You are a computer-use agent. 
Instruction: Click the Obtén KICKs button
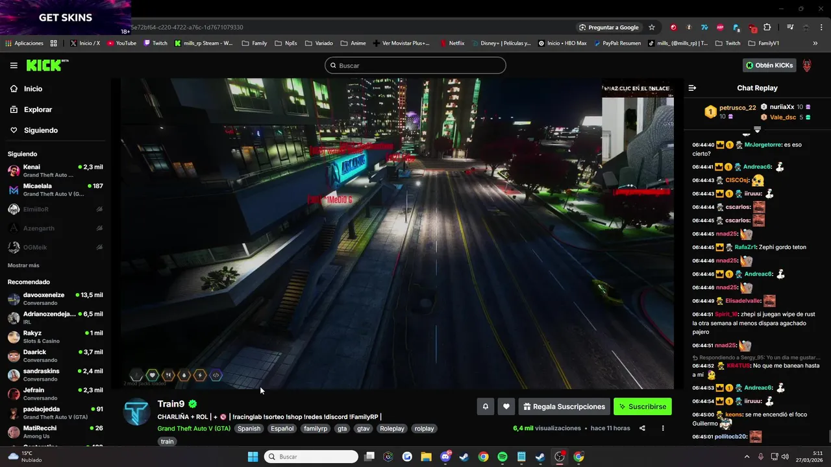pos(769,66)
